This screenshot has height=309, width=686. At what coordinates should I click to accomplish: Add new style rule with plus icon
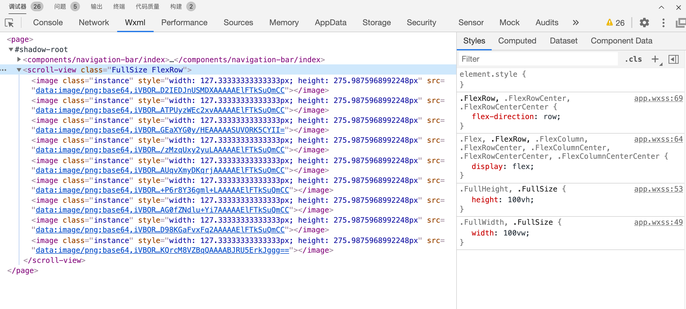point(655,59)
